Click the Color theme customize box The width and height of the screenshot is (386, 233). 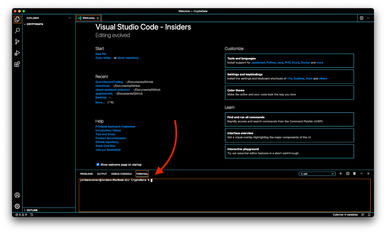289,92
